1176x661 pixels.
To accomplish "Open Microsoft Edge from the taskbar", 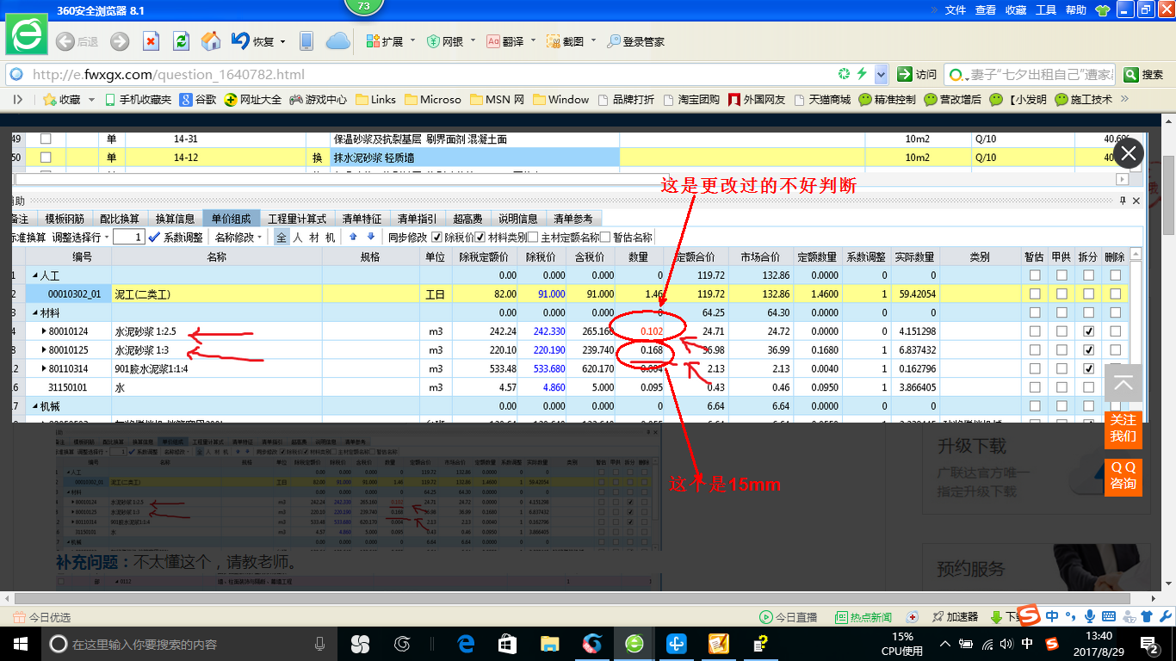I will 466,644.
